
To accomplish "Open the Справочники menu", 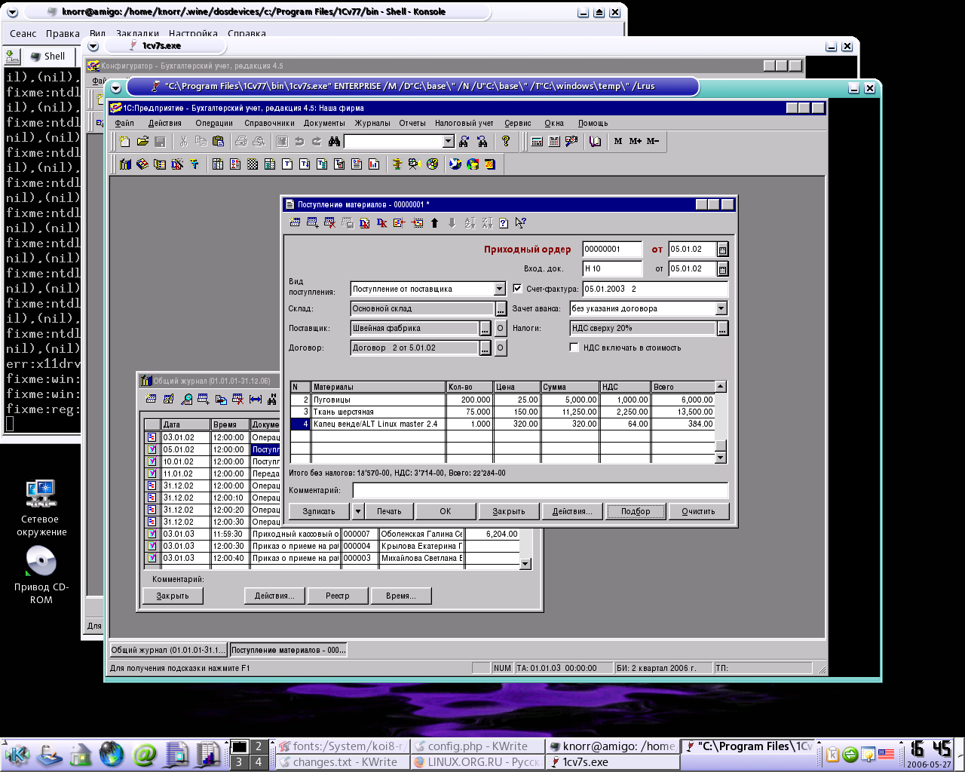I will pyautogui.click(x=269, y=123).
